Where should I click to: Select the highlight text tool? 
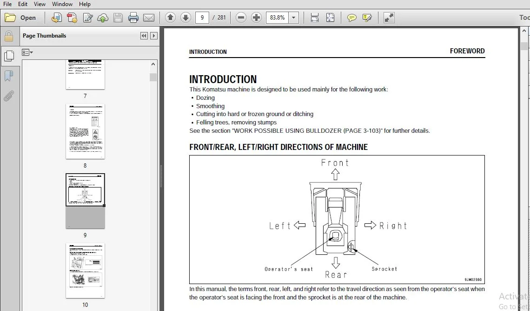pyautogui.click(x=367, y=18)
